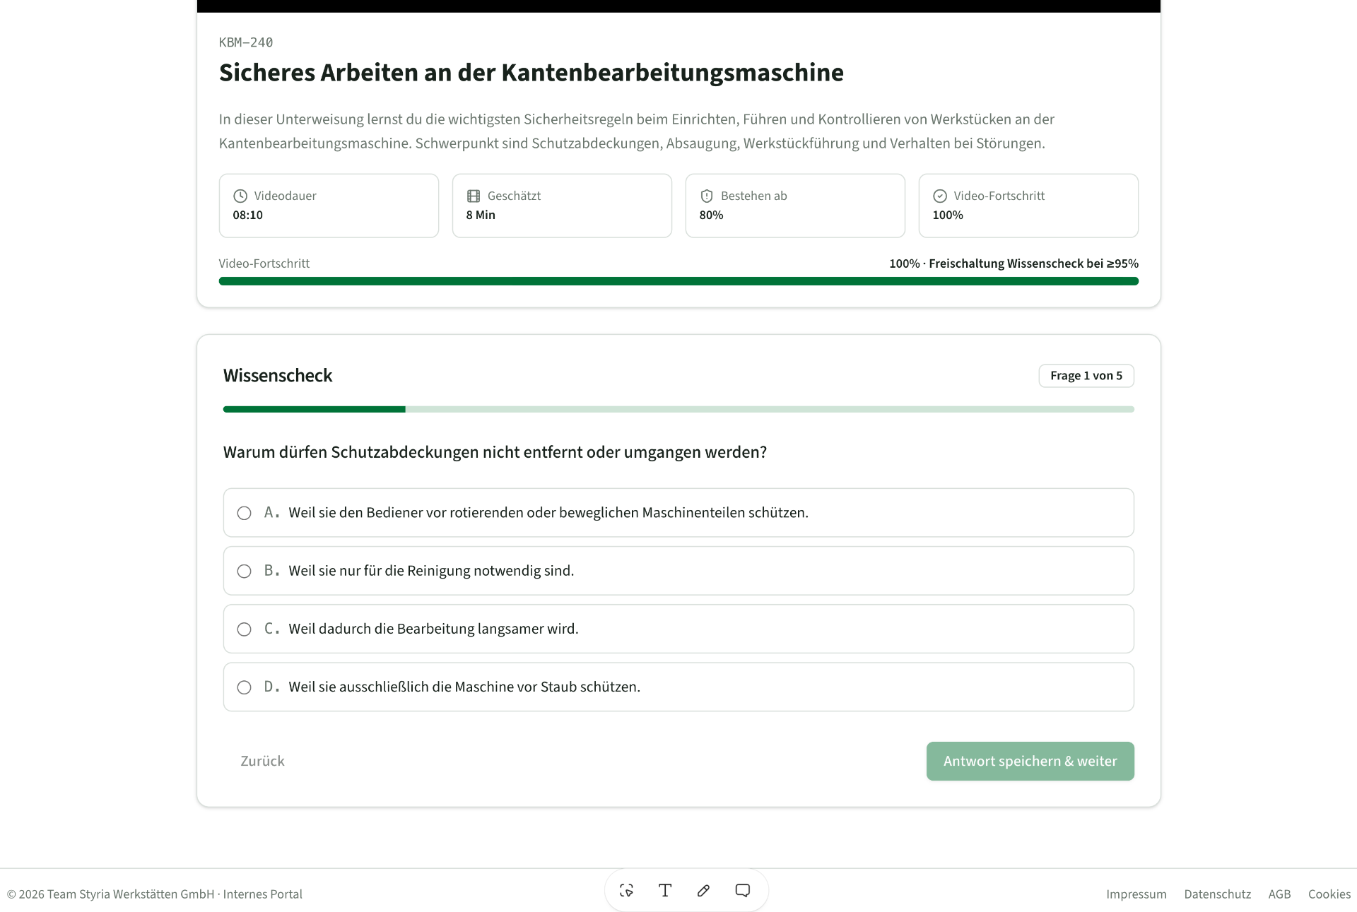Click the film icon beside Geschätzt
Viewport: 1357px width, 912px height.
[474, 196]
